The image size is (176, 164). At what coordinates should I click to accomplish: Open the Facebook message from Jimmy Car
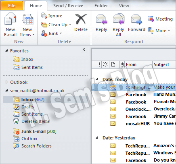point(134,116)
